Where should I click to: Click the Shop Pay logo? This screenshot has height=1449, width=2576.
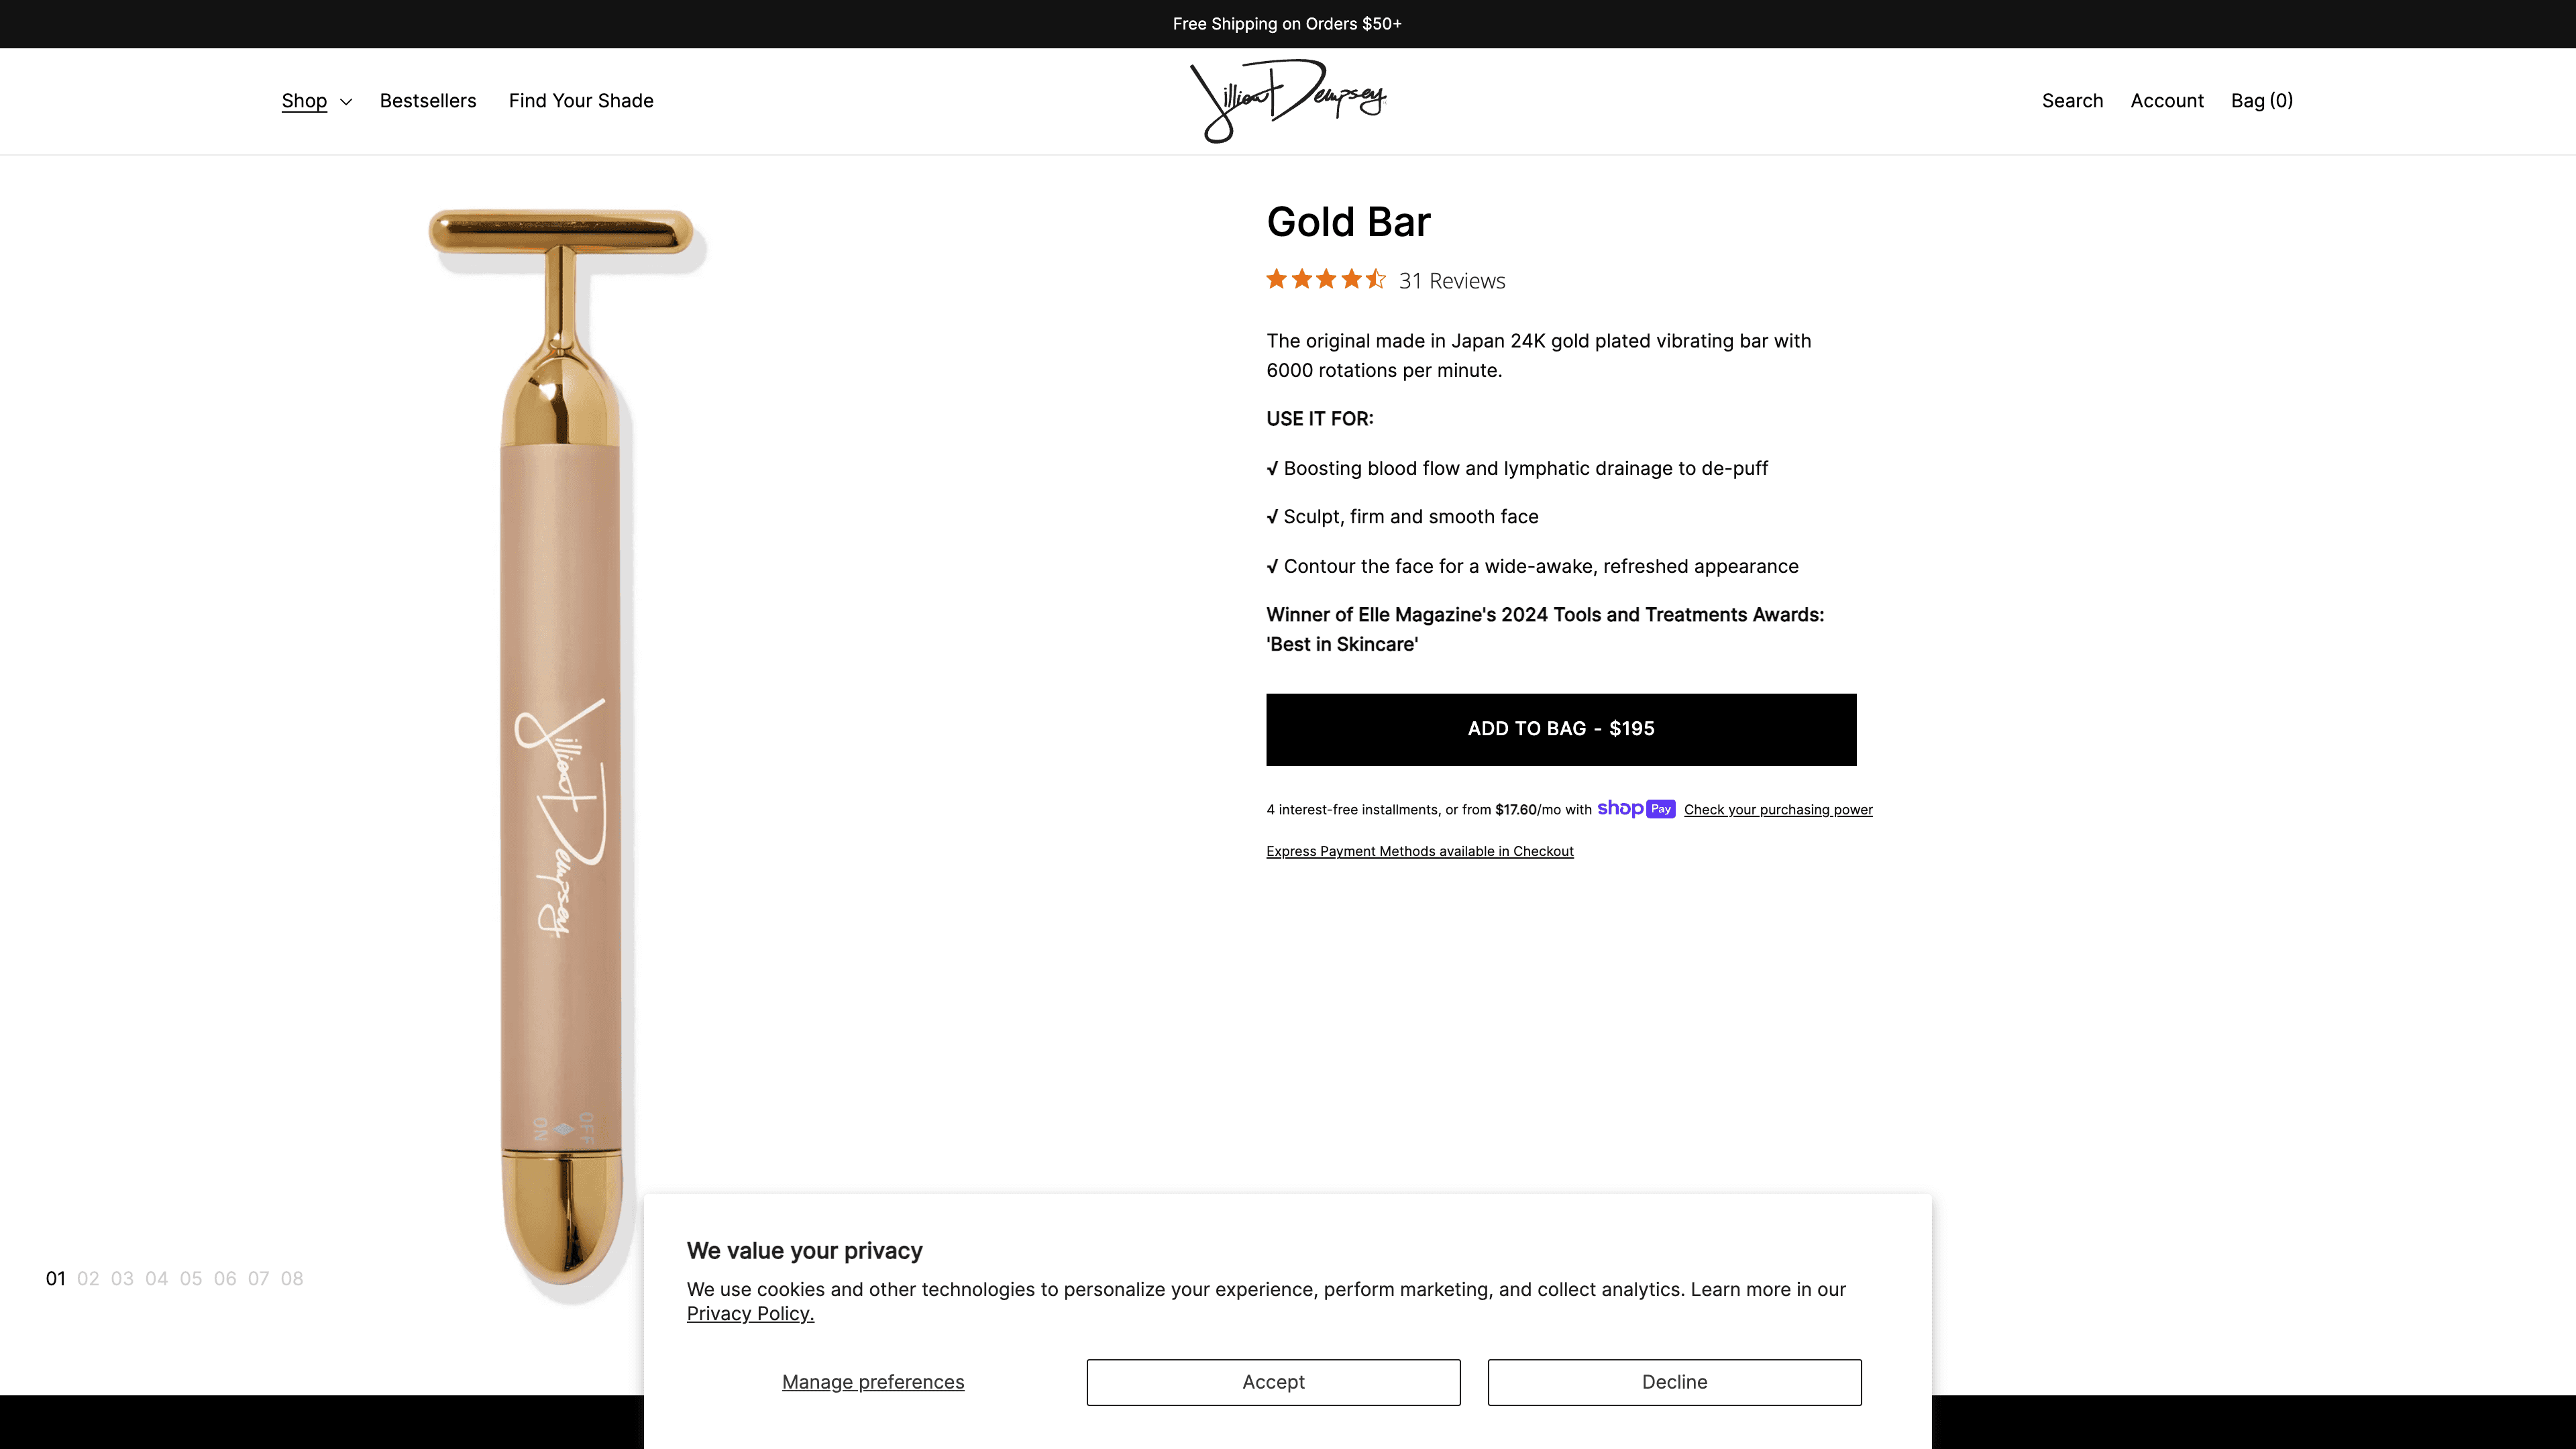click(x=1635, y=809)
